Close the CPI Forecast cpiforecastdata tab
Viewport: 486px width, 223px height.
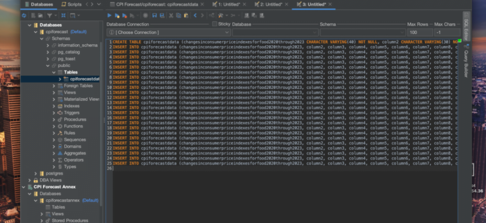coord(202,4)
